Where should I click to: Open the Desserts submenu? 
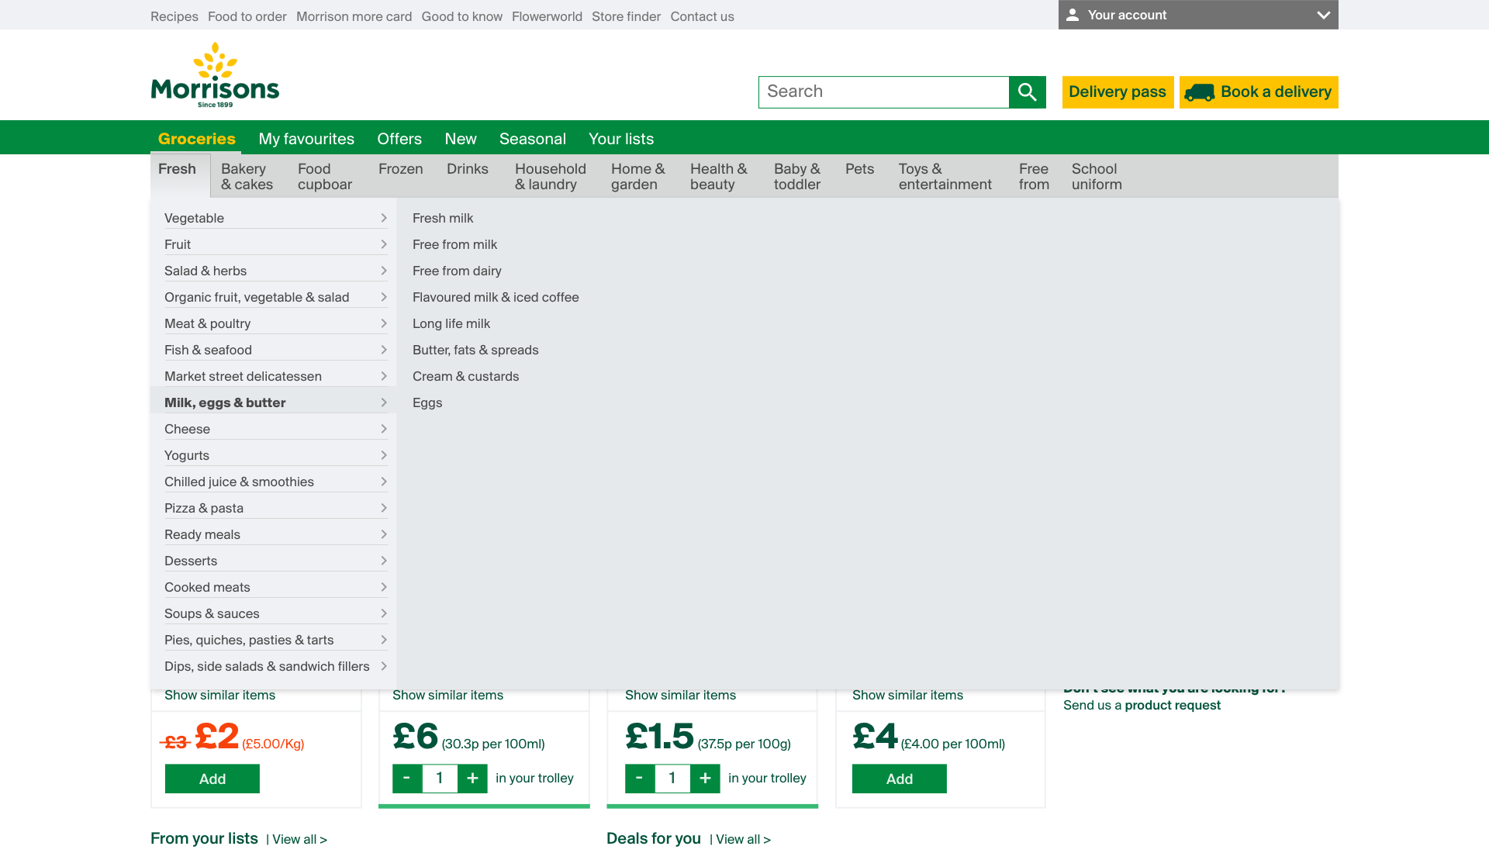[x=275, y=561]
